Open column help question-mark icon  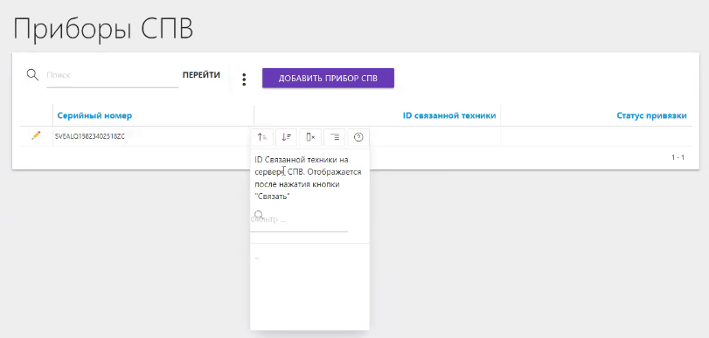point(358,137)
